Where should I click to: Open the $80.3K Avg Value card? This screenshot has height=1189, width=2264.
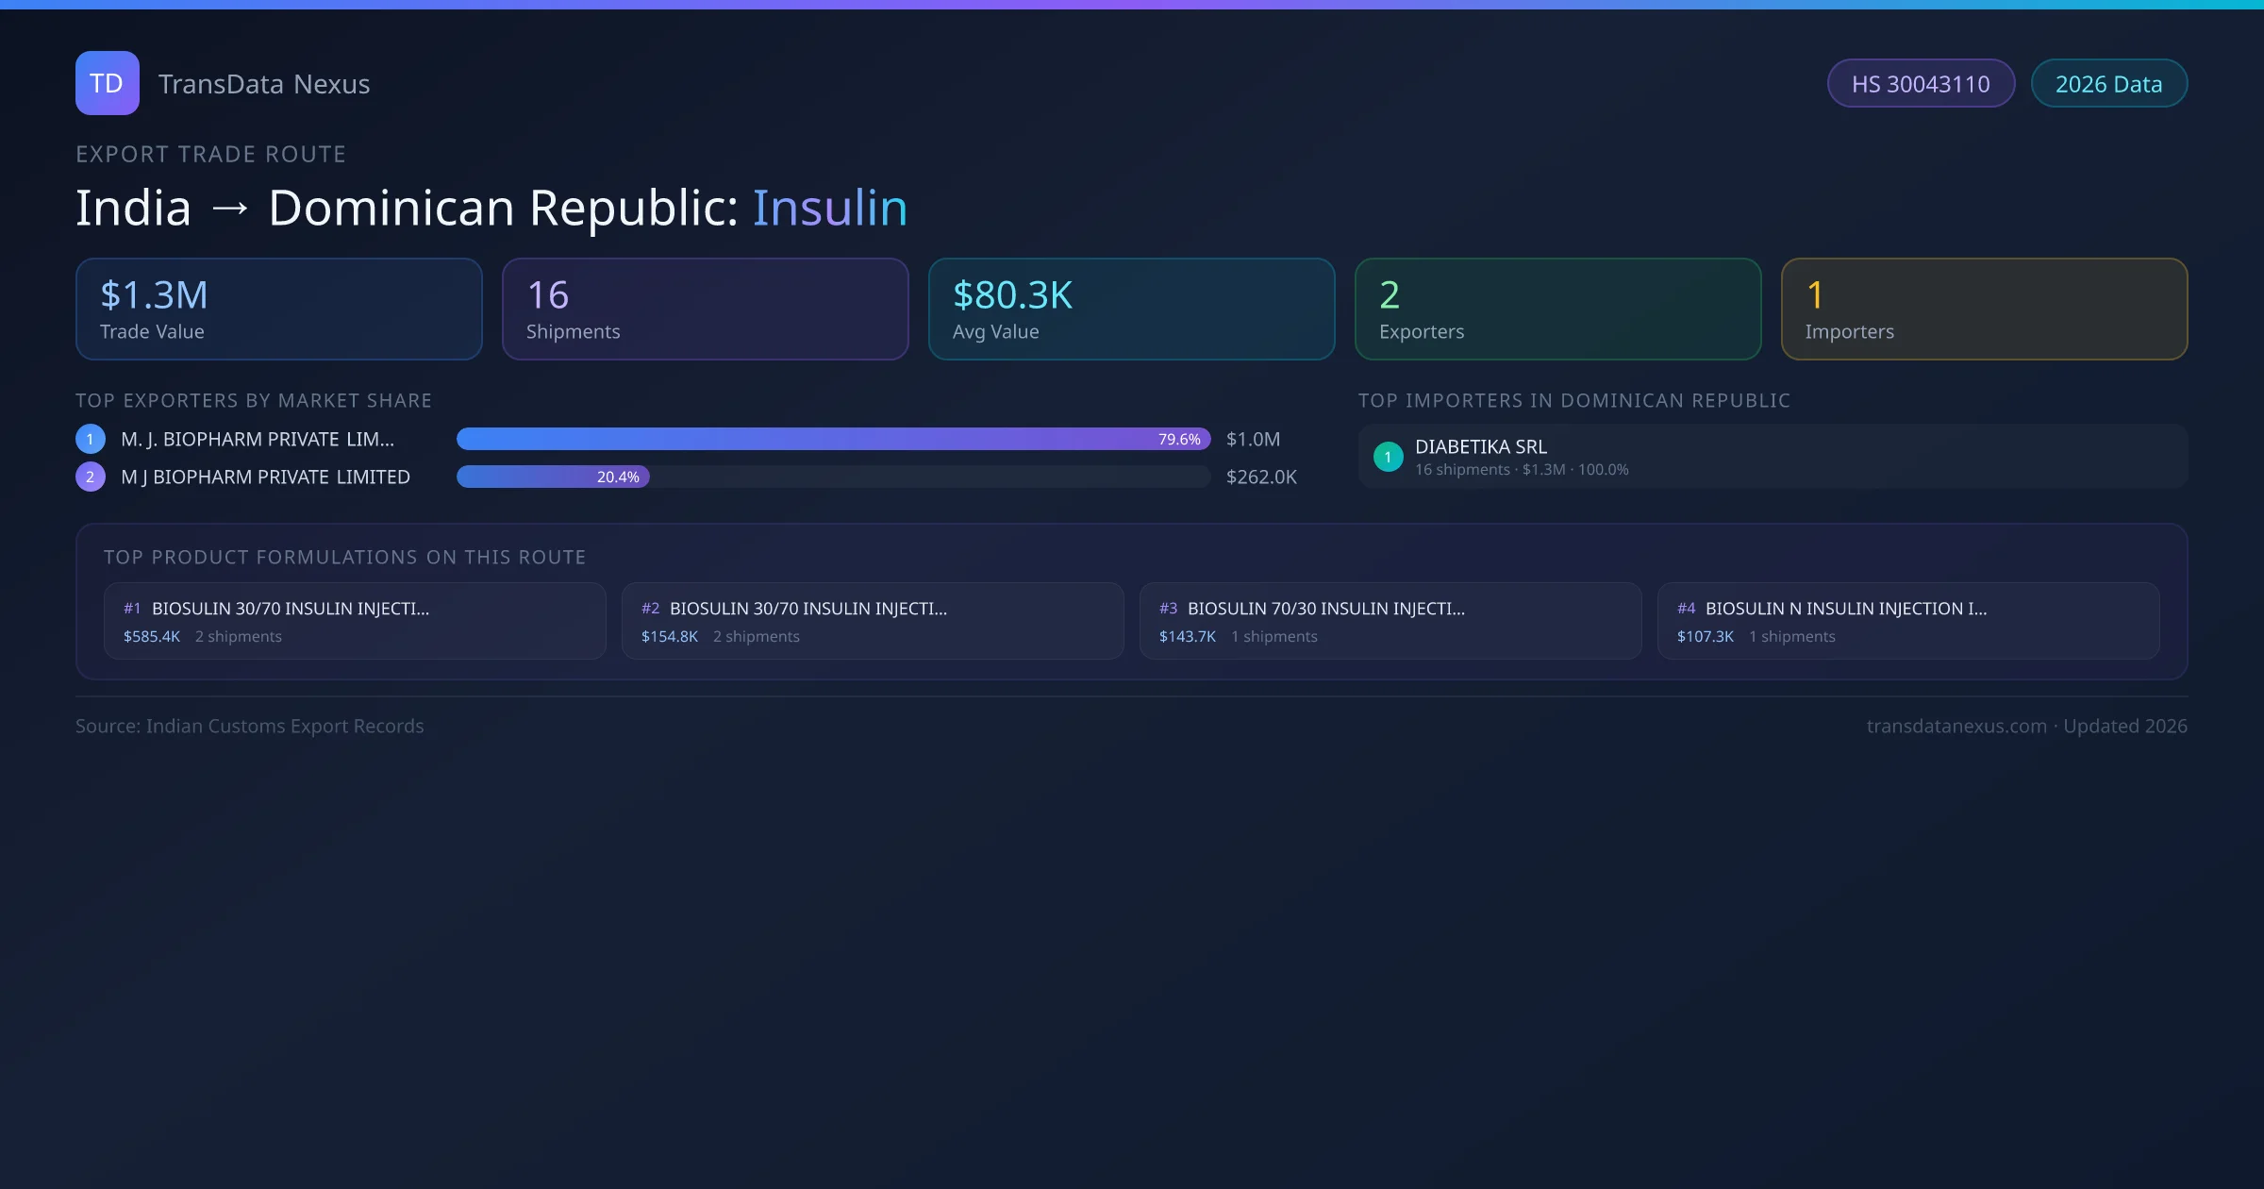(1131, 310)
